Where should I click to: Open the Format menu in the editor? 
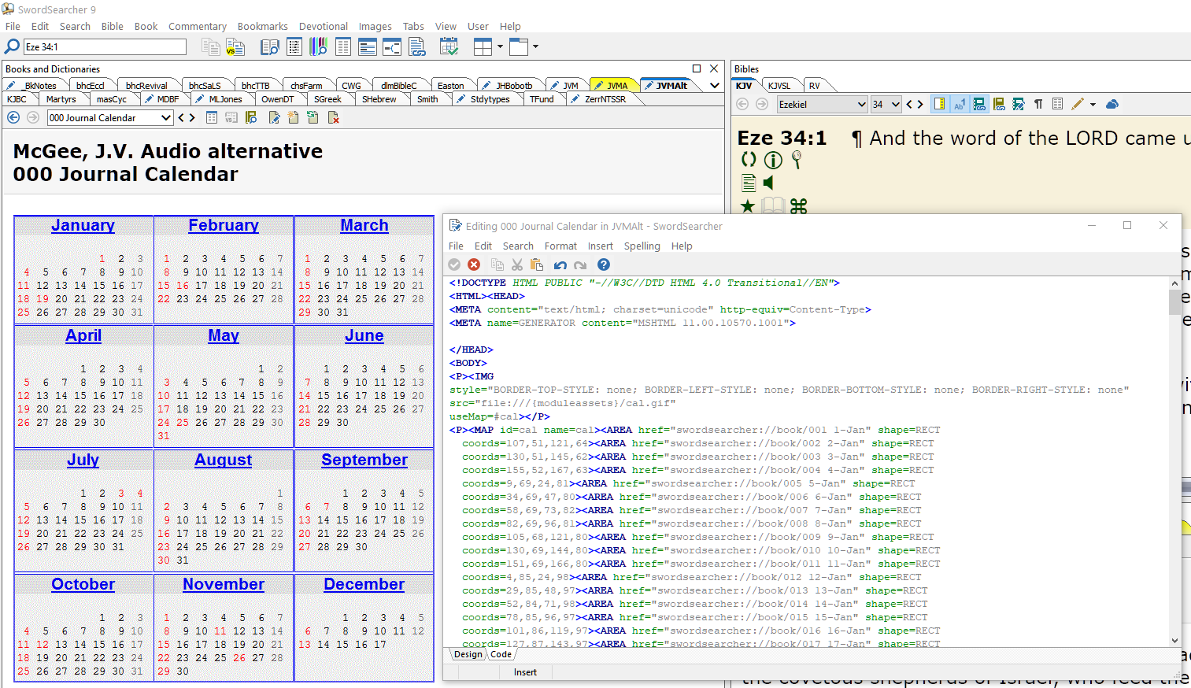(560, 246)
